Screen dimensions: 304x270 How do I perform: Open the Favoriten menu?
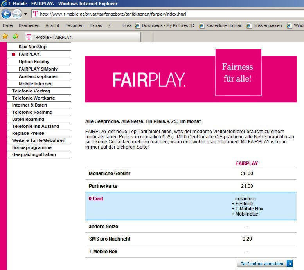tap(74, 25)
